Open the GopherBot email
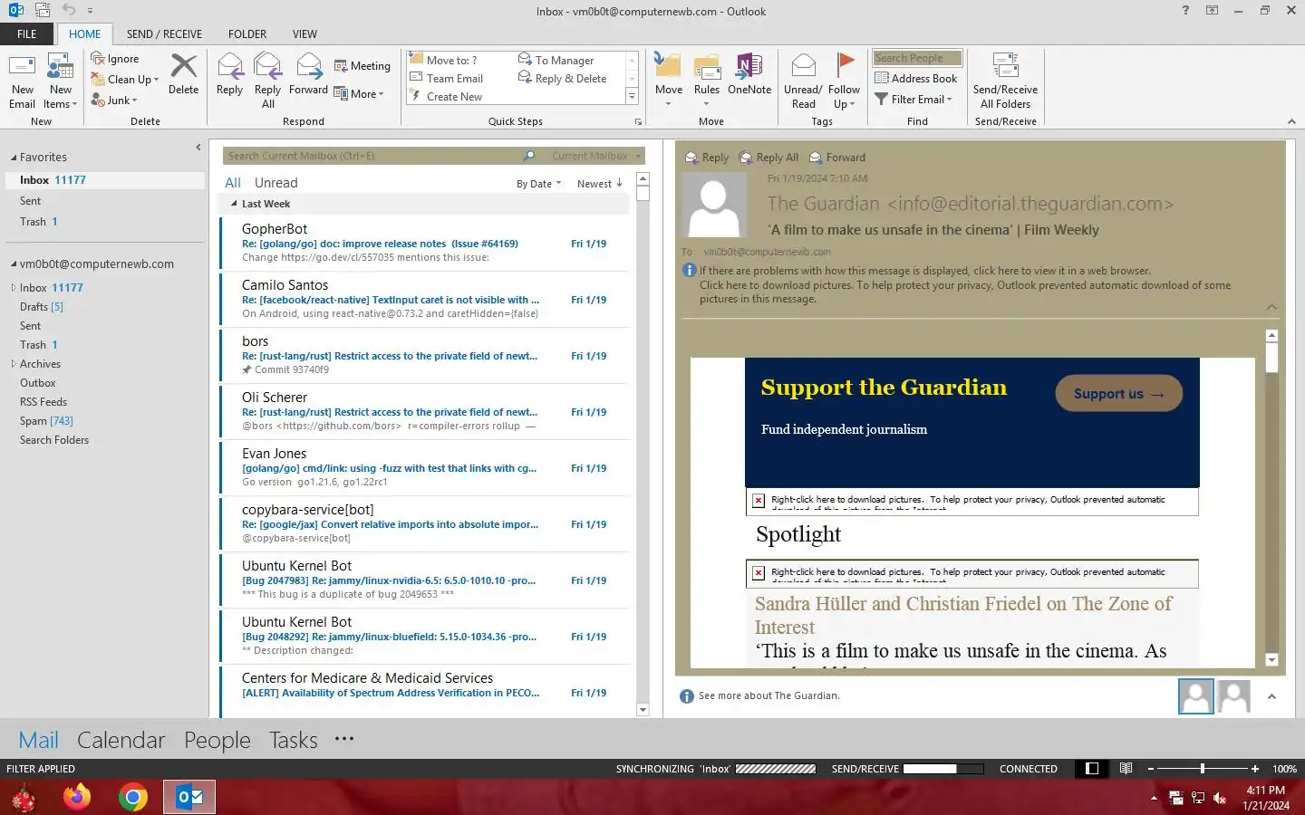Image resolution: width=1305 pixels, height=815 pixels. tap(425, 244)
